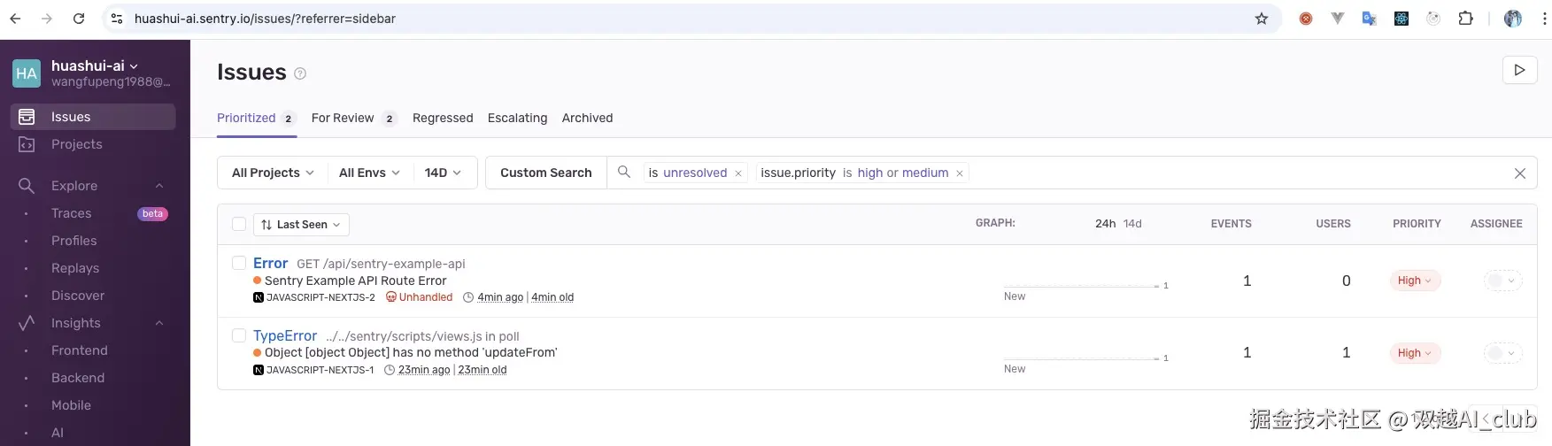Expand the 14D time range dropdown

(x=443, y=173)
